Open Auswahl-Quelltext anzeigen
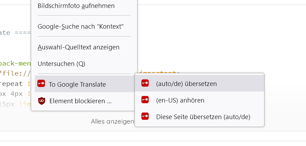Viewport: 306px width, 146px height. tap(78, 47)
